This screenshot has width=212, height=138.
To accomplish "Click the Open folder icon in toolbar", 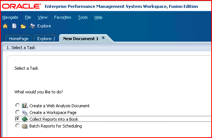I will [x=23, y=26].
